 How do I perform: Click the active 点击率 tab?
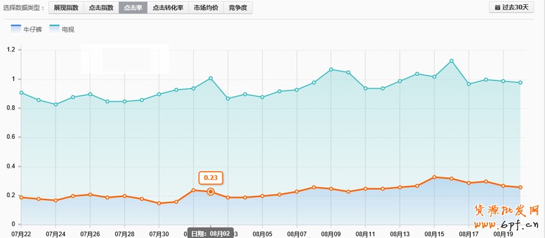(133, 7)
